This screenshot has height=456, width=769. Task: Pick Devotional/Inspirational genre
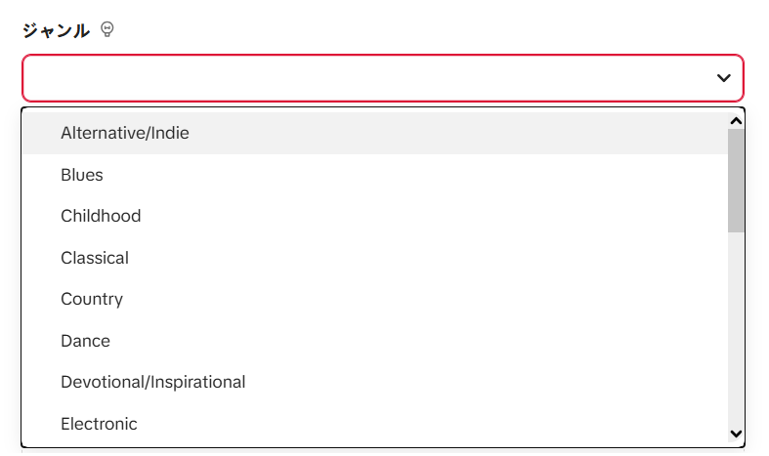[x=152, y=382]
